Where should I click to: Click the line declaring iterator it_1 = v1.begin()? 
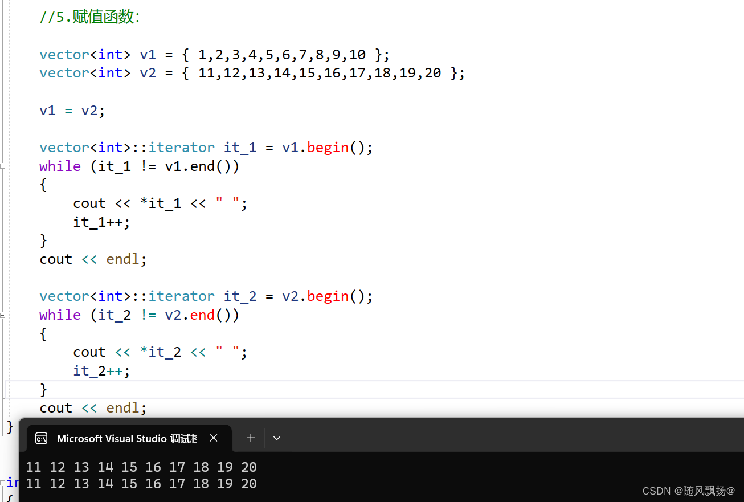pyautogui.click(x=206, y=148)
